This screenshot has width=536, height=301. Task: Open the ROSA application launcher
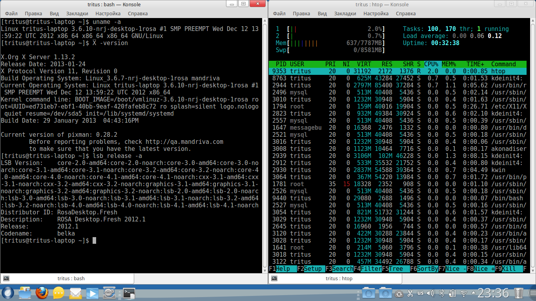(7, 293)
